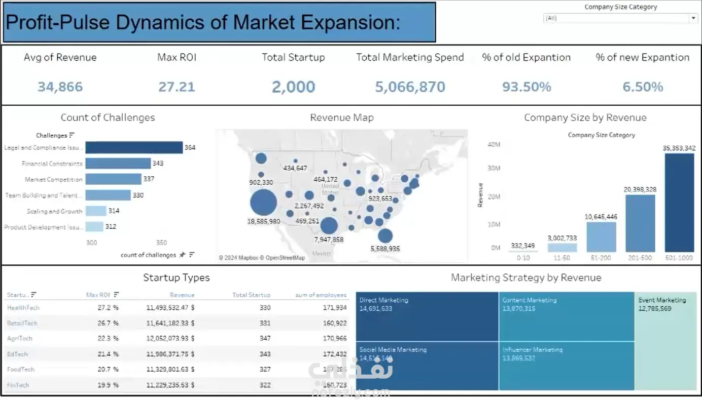The height and width of the screenshot is (400, 702).
Task: Click the map bubble labeled 7,947,858
Action: pyautogui.click(x=329, y=226)
